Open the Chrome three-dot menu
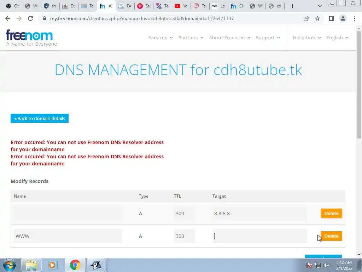This screenshot has height=272, width=362. (354, 18)
